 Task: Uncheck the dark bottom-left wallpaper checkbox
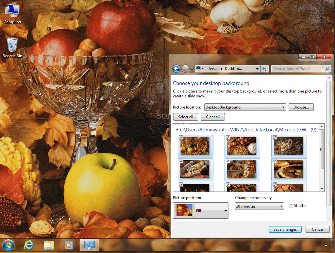(181, 184)
